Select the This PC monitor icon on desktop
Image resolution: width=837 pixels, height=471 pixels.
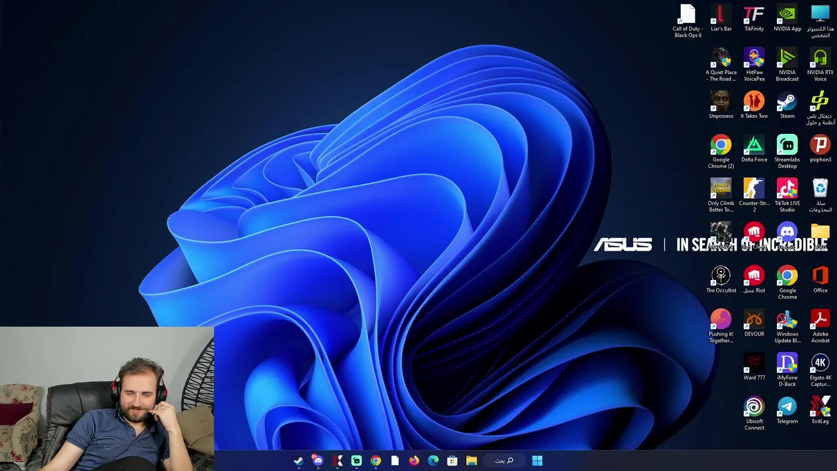click(820, 20)
